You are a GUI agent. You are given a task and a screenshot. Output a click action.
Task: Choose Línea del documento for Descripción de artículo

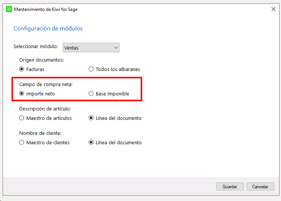point(91,118)
